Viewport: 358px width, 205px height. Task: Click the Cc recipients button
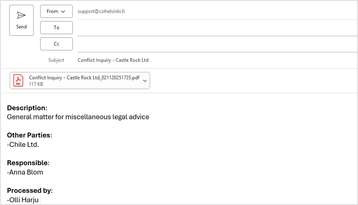coord(56,44)
